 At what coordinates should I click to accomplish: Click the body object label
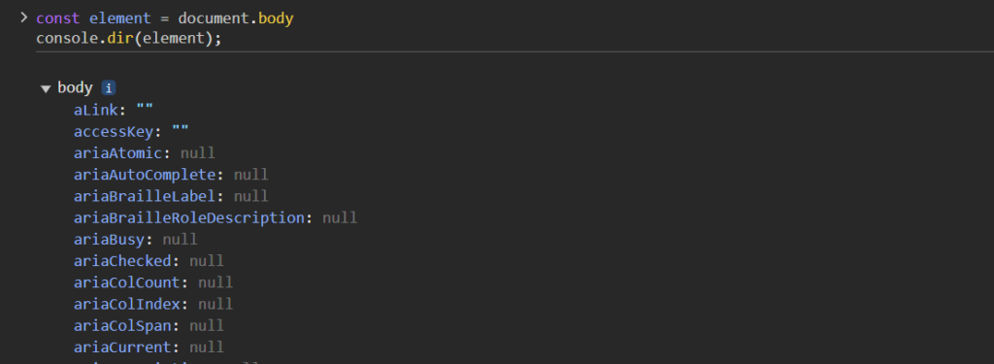pos(75,88)
